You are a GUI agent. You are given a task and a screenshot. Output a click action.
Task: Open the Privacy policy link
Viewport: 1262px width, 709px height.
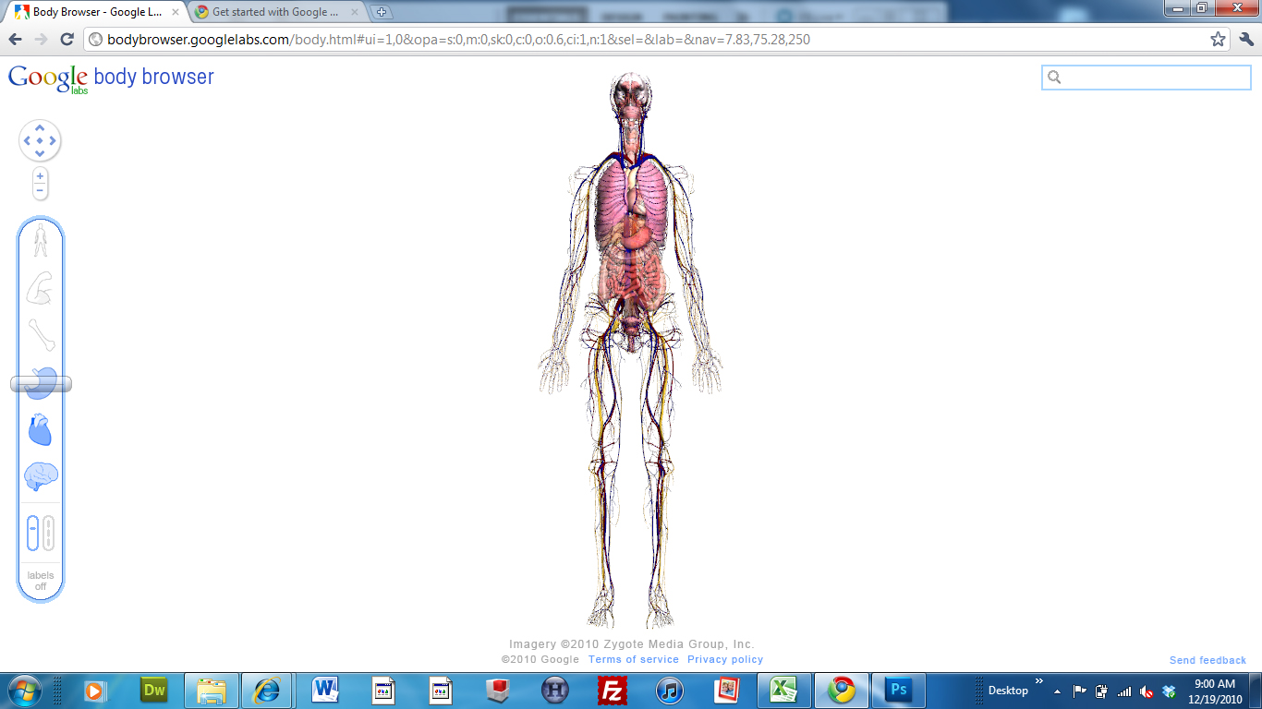(x=725, y=659)
